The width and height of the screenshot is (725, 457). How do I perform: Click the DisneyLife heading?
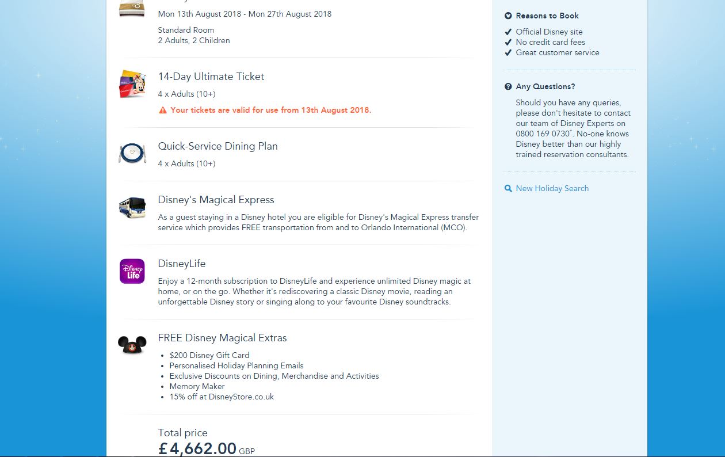point(182,264)
